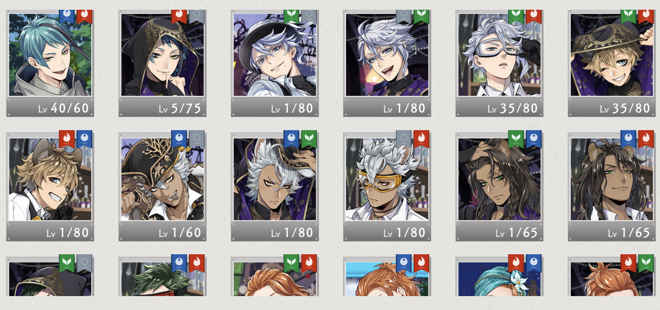Click the green flora icon on white goggles card
The height and width of the screenshot is (310, 660).
pyautogui.click(x=516, y=16)
